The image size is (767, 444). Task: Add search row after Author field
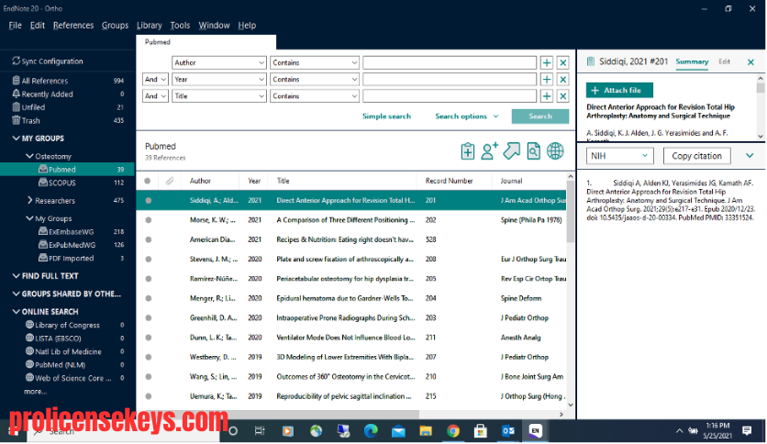[x=547, y=62]
